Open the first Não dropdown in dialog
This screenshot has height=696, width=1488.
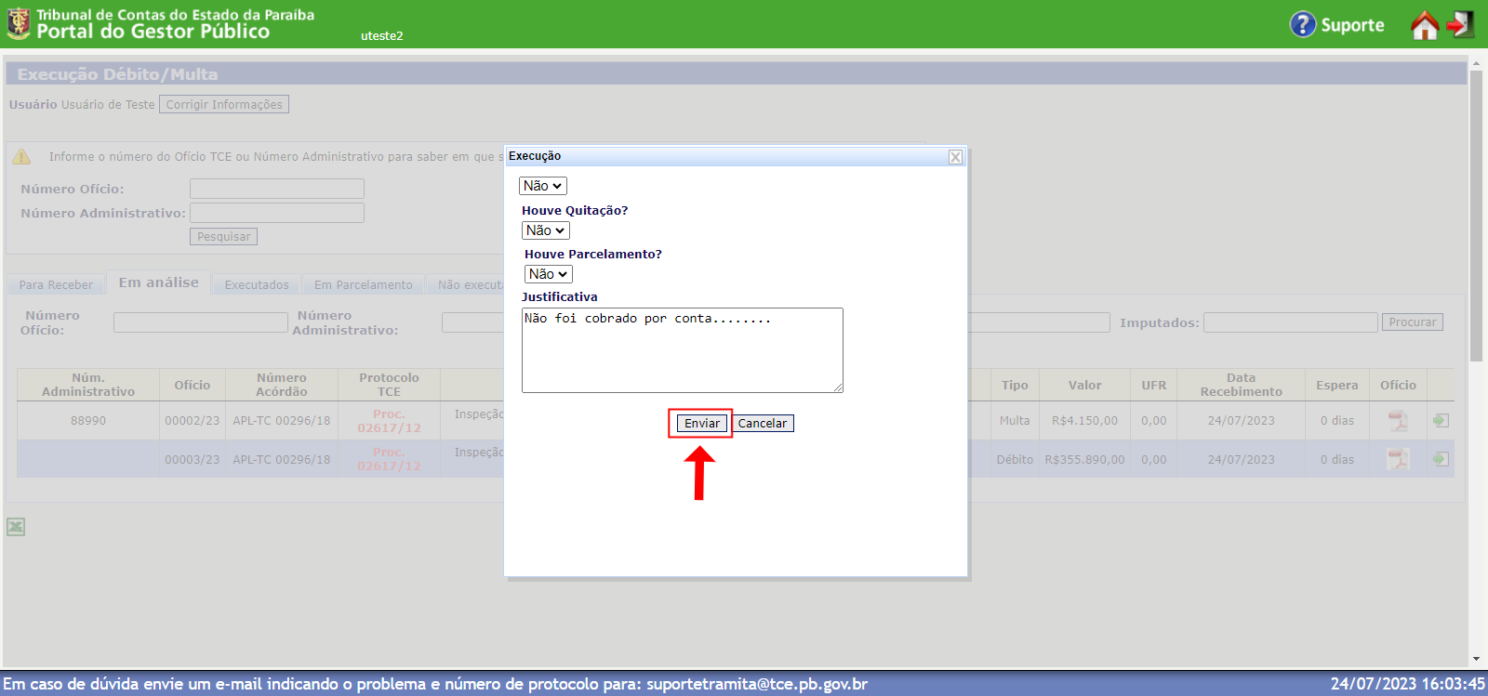pyautogui.click(x=543, y=186)
